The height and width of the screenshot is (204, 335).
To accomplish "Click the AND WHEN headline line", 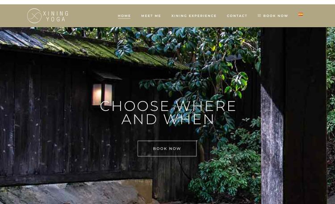I will [167, 119].
